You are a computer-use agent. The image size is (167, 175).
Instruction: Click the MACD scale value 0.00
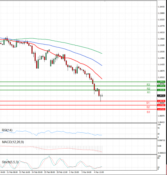159,146
